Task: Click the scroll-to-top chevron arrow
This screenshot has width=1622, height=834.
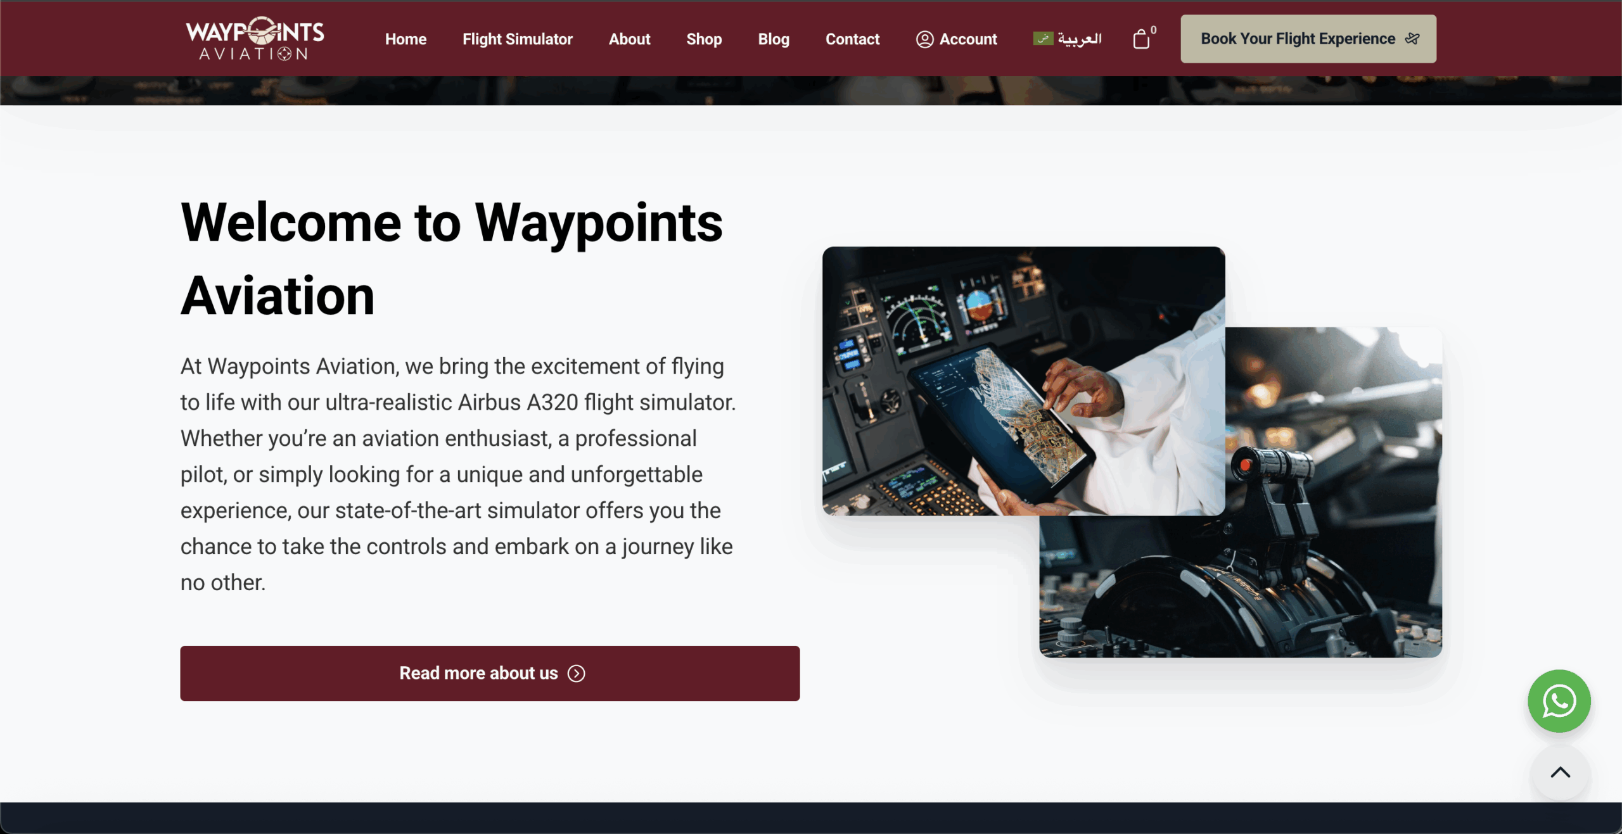Action: tap(1560, 773)
